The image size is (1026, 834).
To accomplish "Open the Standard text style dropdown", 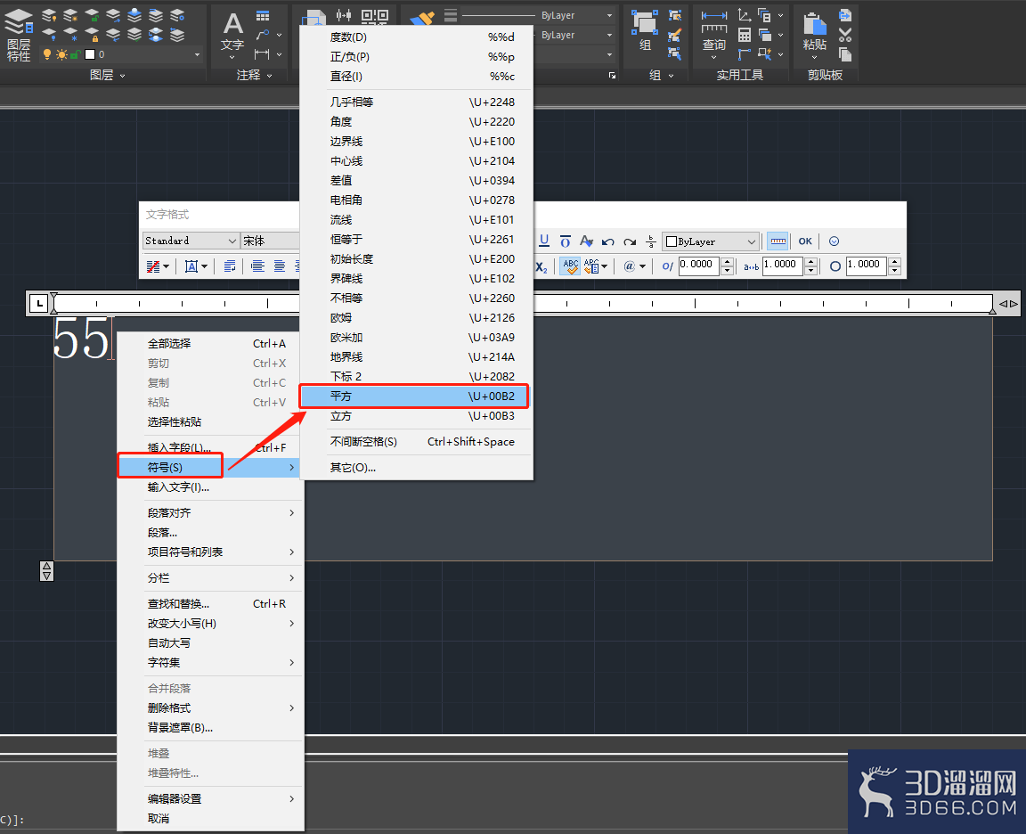I will coord(191,241).
